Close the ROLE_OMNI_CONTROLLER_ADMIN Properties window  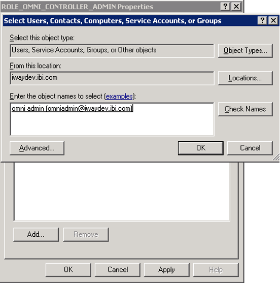tap(236, 7)
